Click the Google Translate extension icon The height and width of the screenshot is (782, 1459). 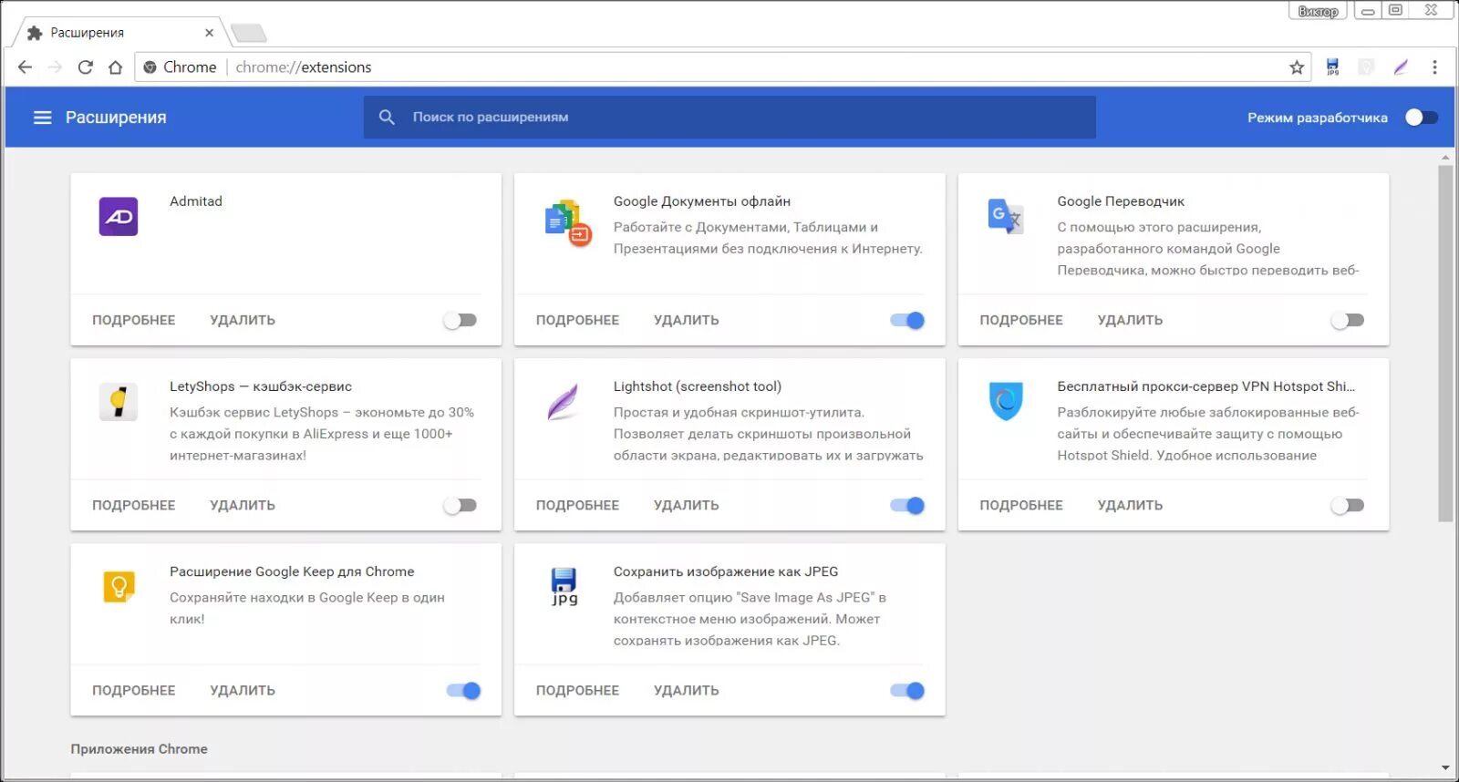pos(1006,217)
